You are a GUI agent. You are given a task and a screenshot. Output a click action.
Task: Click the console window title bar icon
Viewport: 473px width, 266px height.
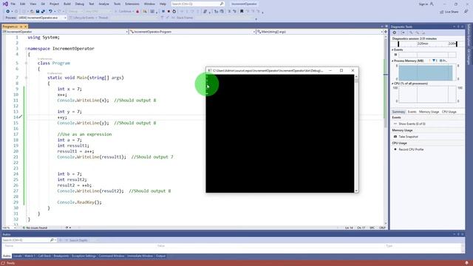pos(210,71)
